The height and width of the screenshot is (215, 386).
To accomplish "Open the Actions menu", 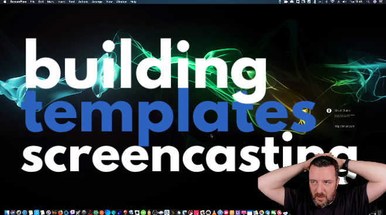I will click(x=83, y=2).
